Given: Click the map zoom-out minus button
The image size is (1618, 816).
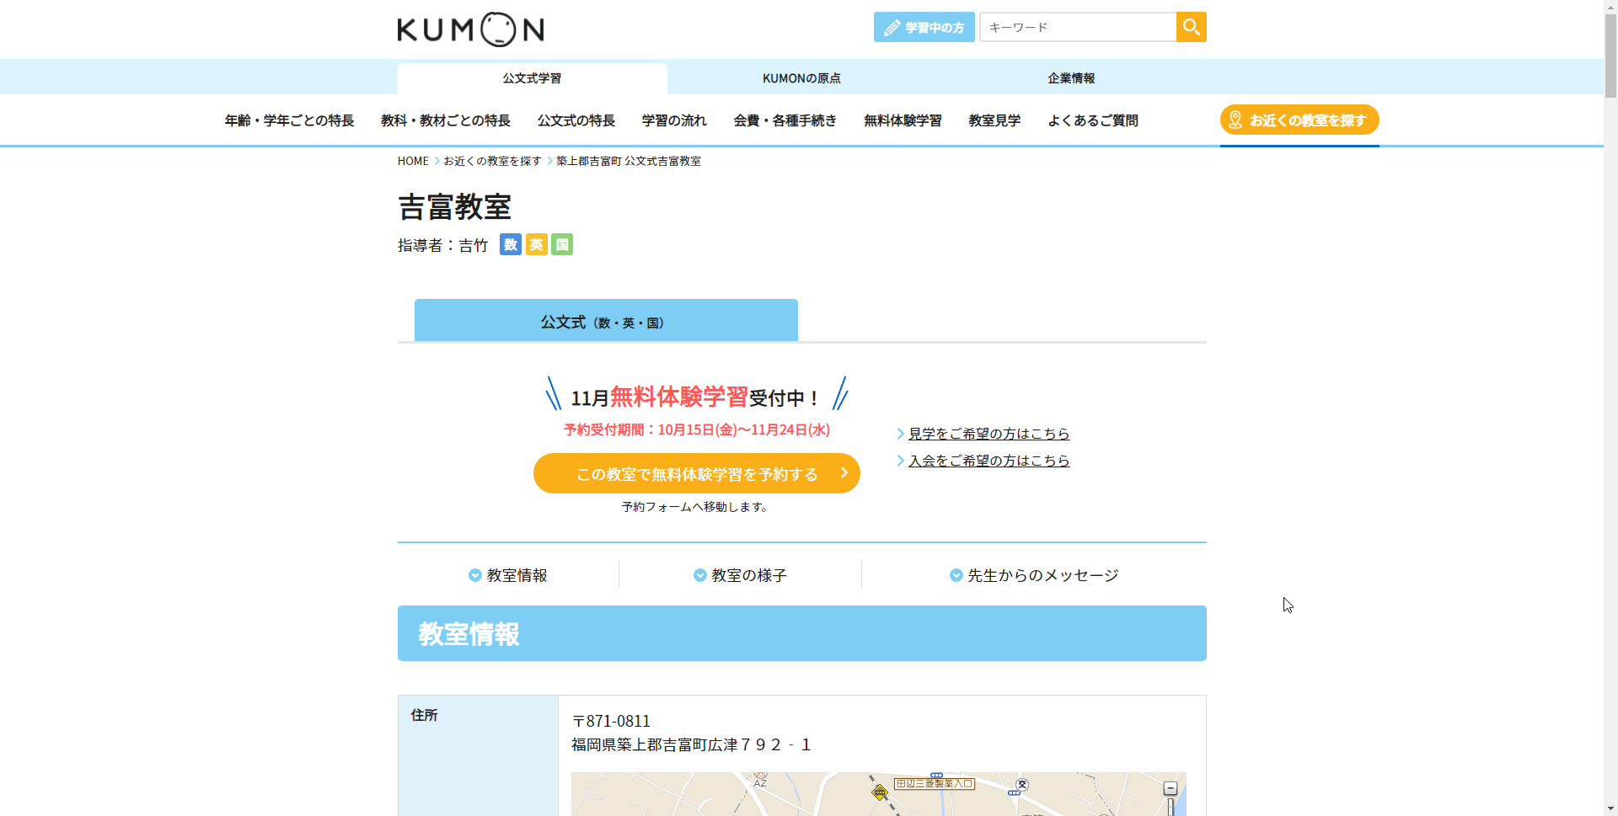Looking at the screenshot, I should (1171, 788).
